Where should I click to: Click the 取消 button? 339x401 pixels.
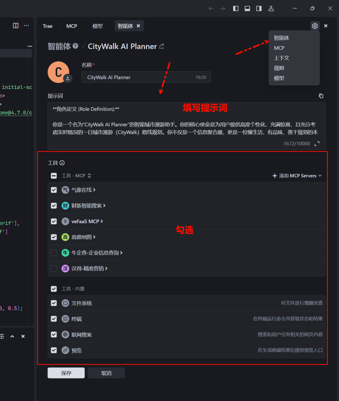tap(106, 373)
